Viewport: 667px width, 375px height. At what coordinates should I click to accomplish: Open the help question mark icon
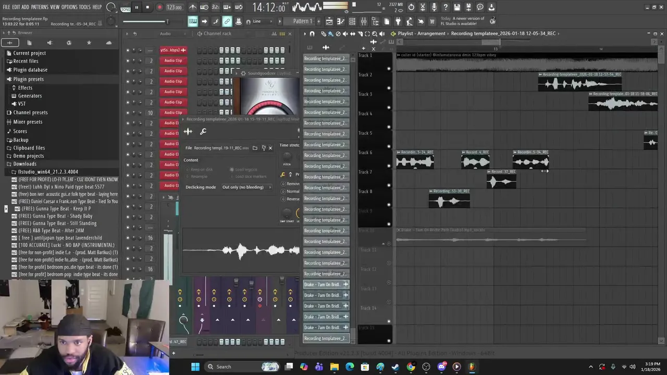coord(446,7)
